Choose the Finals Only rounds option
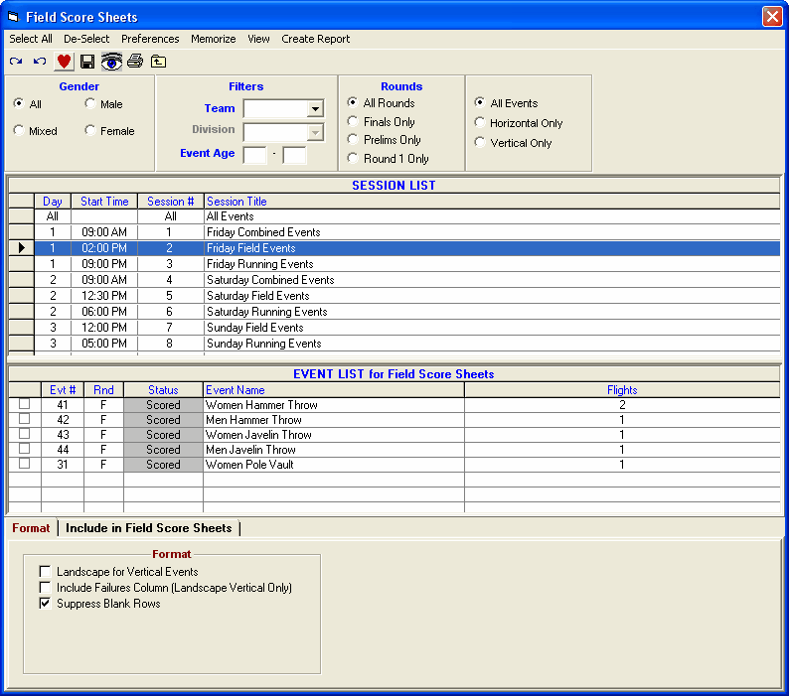 click(353, 121)
